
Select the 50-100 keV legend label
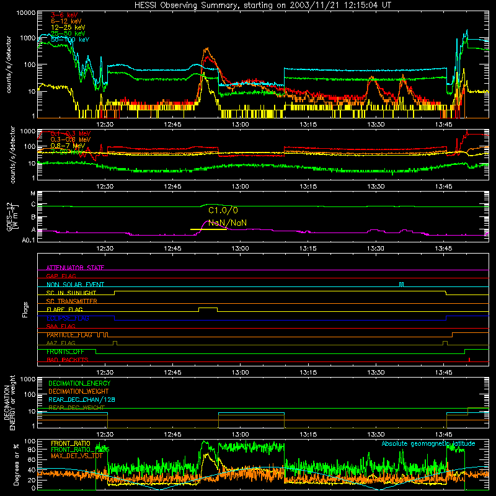pos(70,40)
